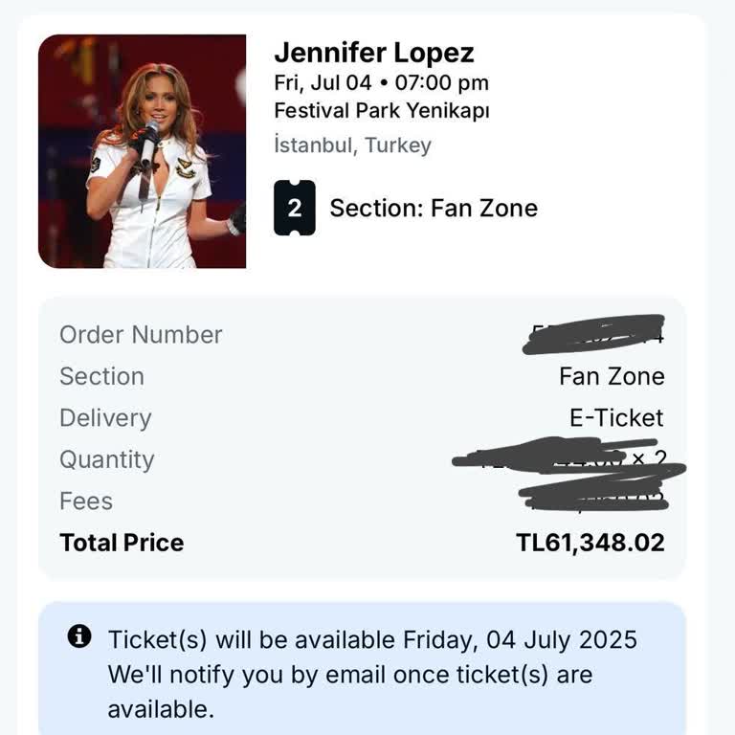Click the Order Number label
The width and height of the screenshot is (735, 735).
[141, 335]
